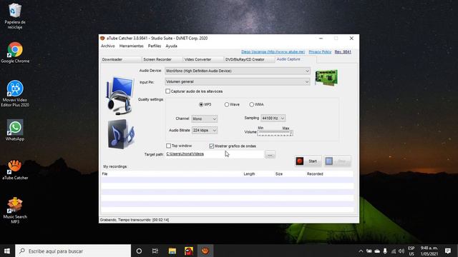Click the Start recording button
Image resolution: width=458 pixels, height=257 pixels.
pos(308,161)
